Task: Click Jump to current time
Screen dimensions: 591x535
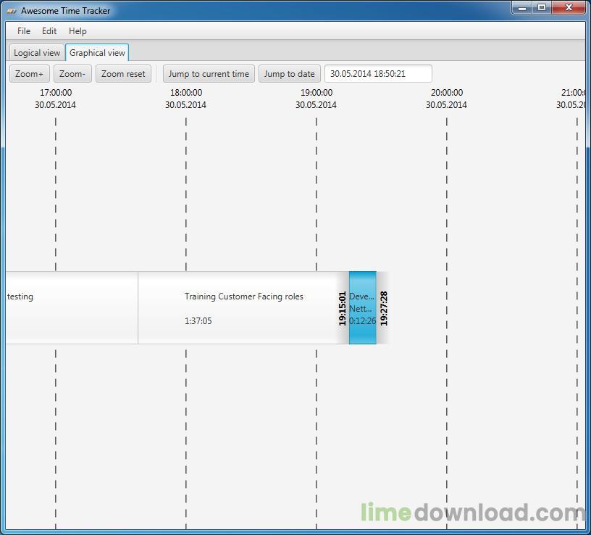Action: 209,73
